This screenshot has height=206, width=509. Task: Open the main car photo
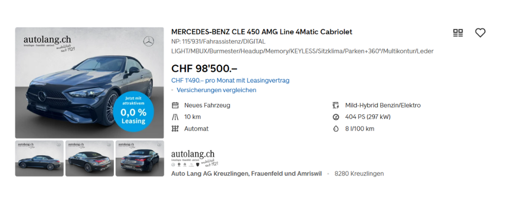[90, 83]
